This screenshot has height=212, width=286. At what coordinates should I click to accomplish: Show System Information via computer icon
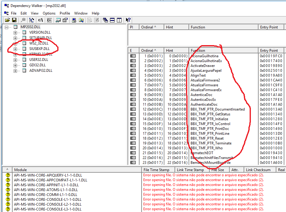(x=74, y=20)
